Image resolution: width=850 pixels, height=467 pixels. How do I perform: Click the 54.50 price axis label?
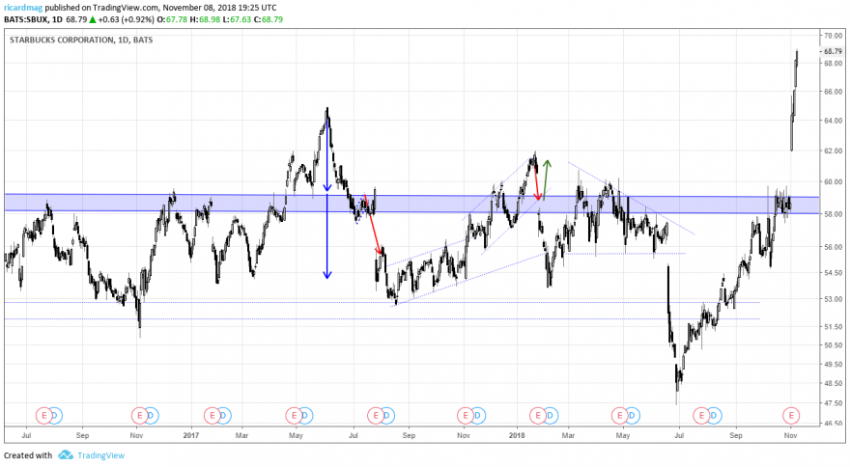834,272
